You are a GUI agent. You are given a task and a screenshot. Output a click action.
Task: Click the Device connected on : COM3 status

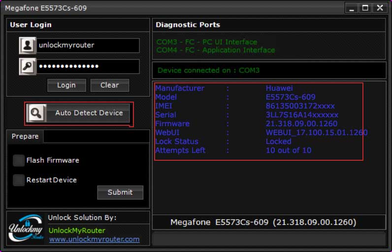click(208, 71)
